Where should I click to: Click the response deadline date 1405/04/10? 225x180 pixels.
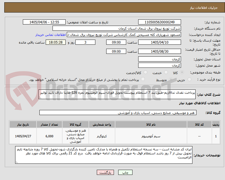pyautogui.click(x=160, y=42)
